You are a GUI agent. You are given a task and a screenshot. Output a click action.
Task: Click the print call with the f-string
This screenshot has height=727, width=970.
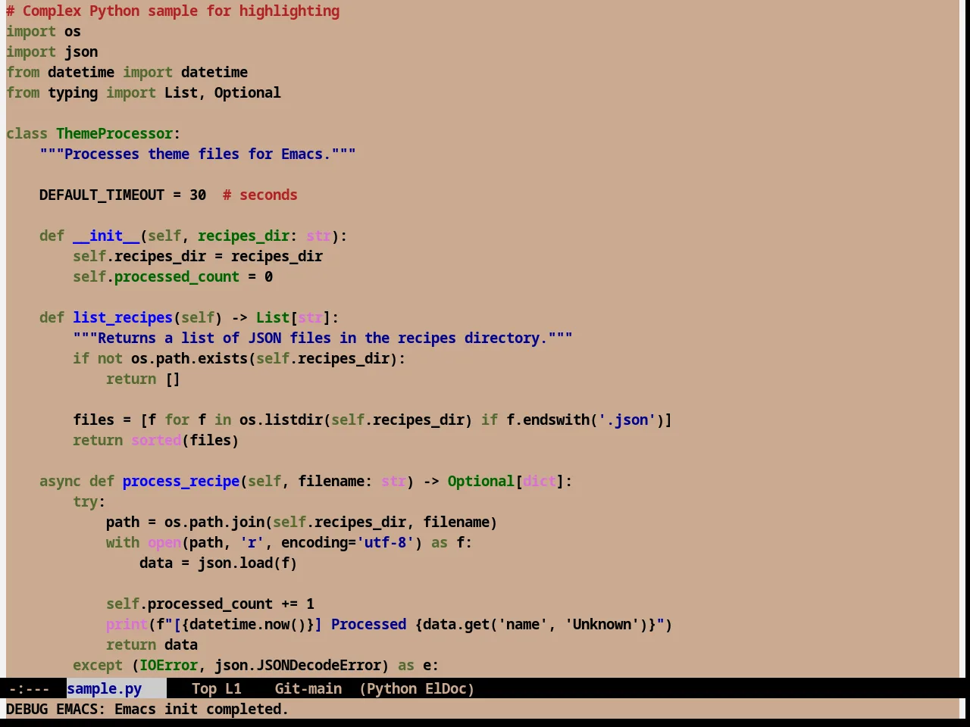[390, 624]
